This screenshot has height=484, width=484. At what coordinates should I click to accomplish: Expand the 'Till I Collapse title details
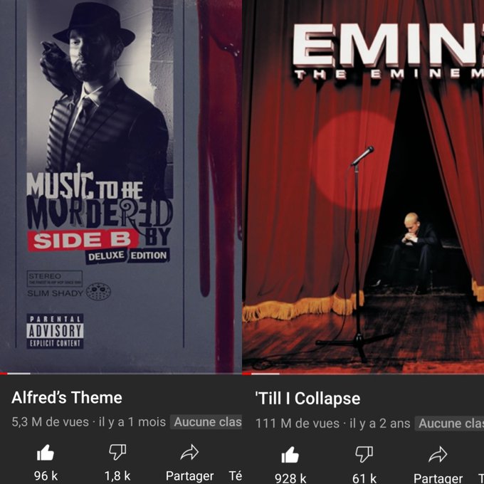click(307, 399)
